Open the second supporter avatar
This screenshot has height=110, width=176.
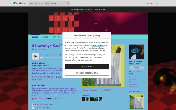[87, 99]
